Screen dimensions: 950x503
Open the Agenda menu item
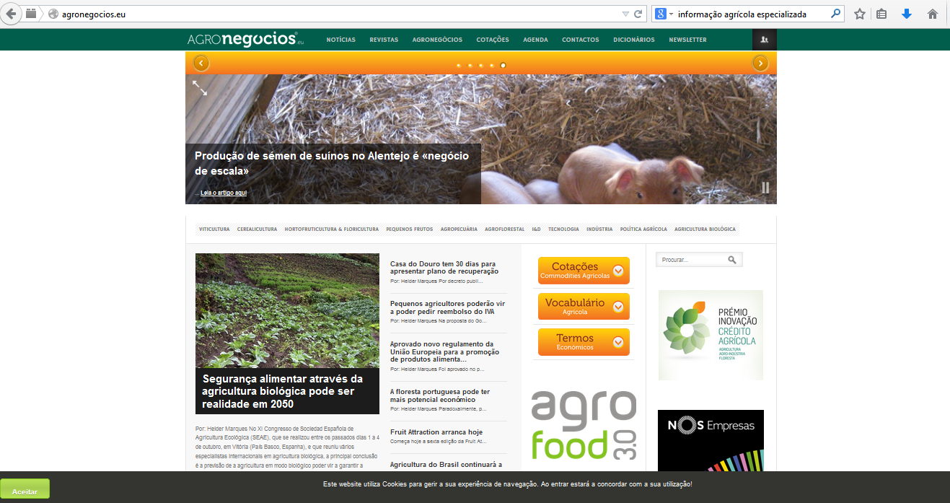point(535,40)
